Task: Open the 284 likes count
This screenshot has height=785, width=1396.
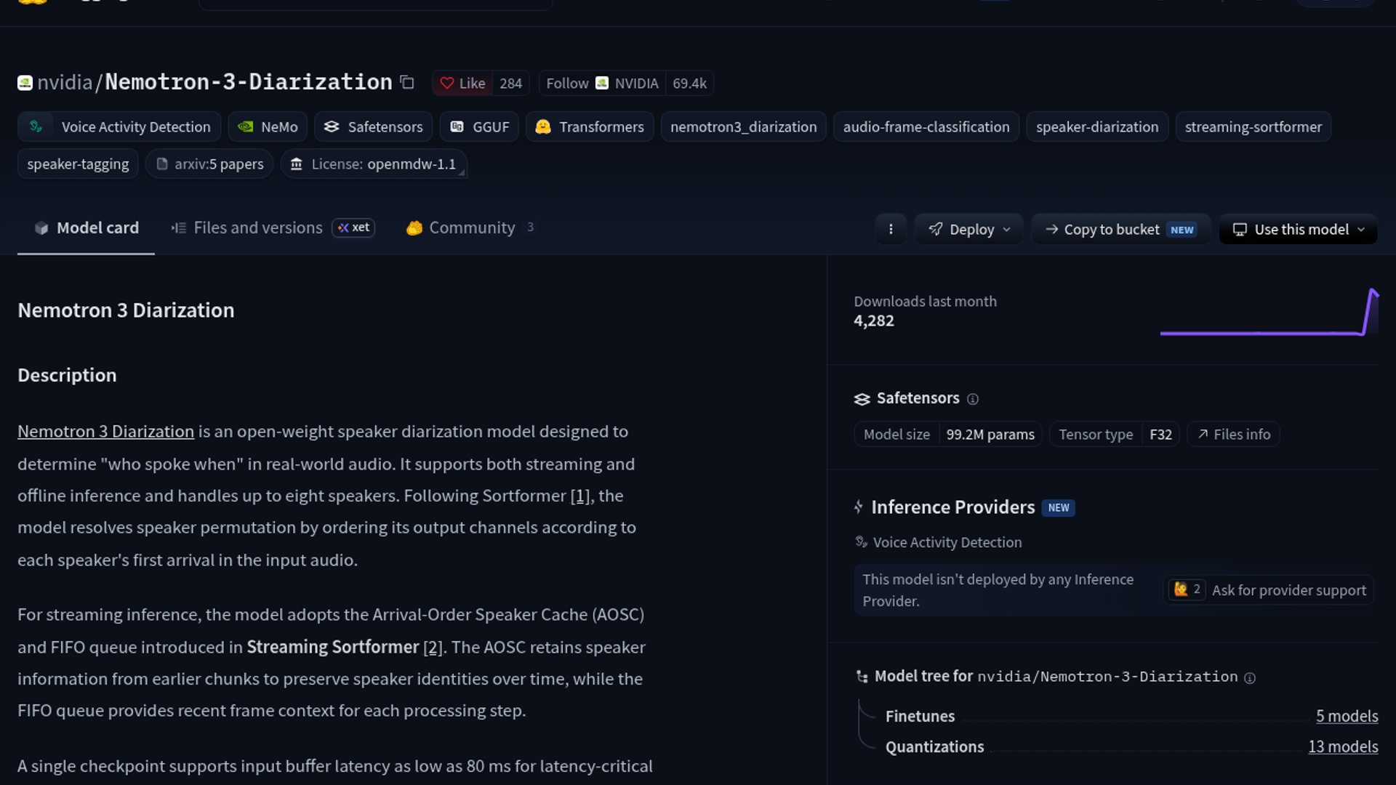Action: pyautogui.click(x=510, y=84)
